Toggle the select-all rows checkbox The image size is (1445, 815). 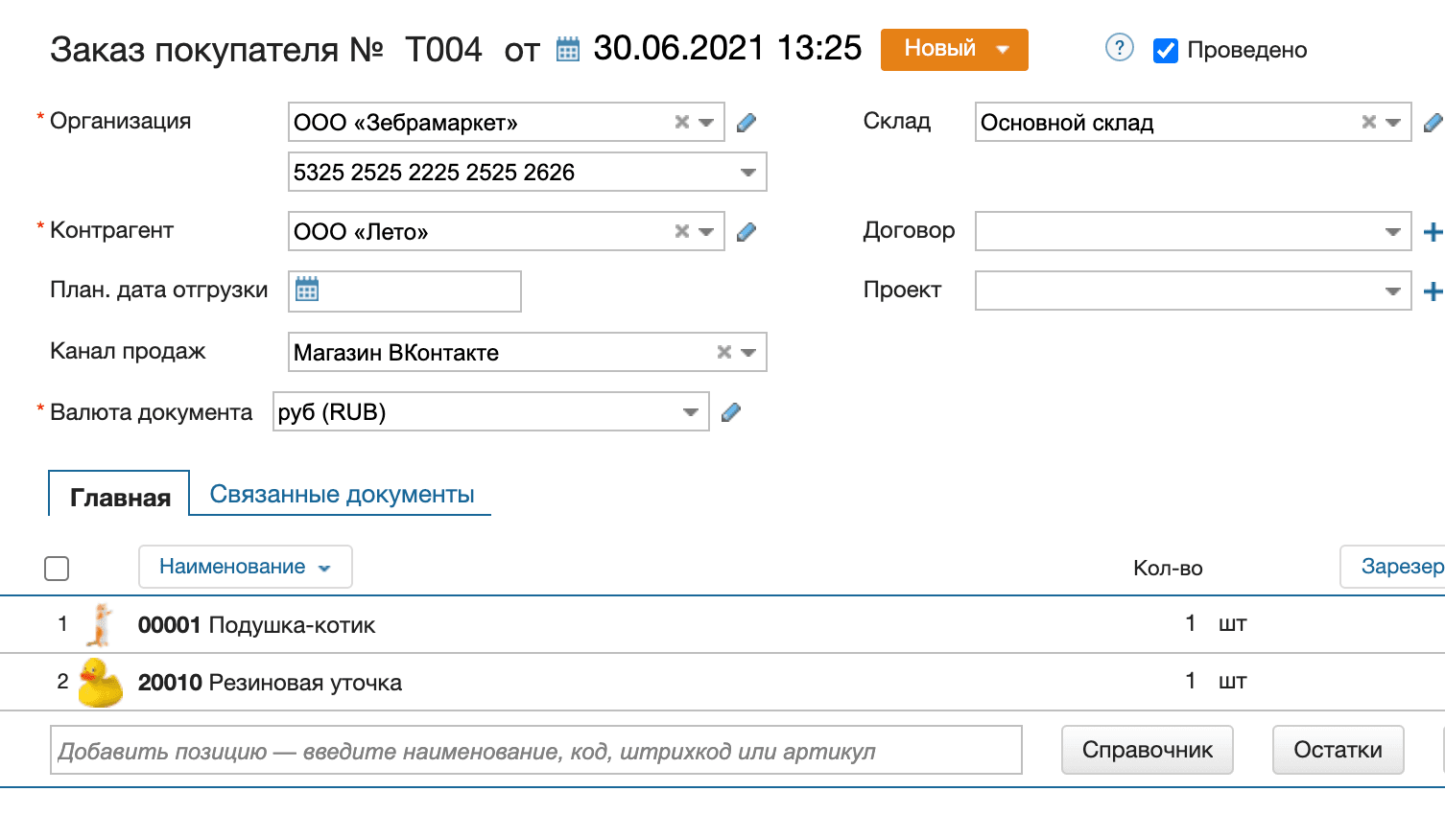pos(57,569)
